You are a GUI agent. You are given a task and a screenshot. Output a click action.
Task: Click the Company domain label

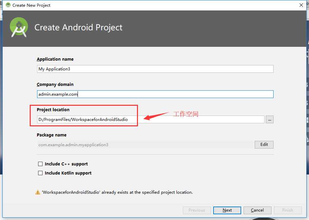point(55,85)
